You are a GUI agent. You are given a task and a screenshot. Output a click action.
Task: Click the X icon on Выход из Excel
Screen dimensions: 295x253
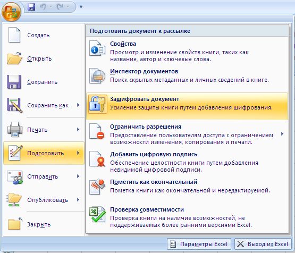click(240, 244)
